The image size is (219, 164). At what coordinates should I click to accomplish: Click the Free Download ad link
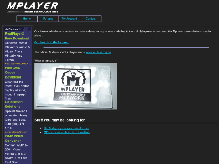point(17,39)
